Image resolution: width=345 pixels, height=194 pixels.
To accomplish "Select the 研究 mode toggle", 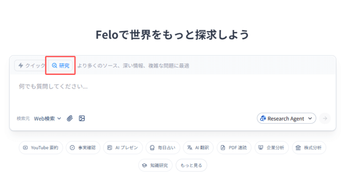I will click(61, 65).
